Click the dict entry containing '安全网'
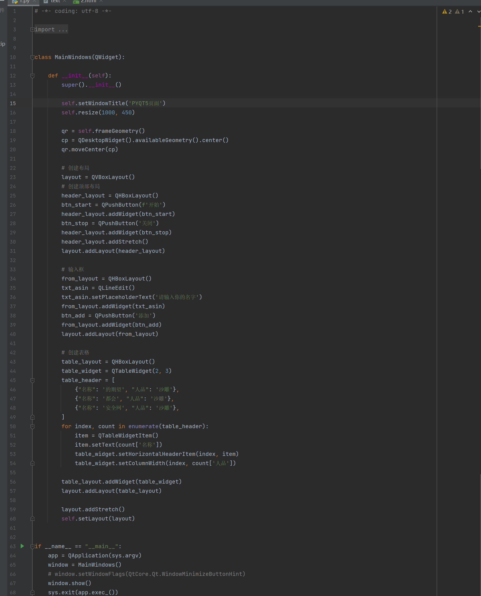Viewport: 481px width, 596px height. 127,408
